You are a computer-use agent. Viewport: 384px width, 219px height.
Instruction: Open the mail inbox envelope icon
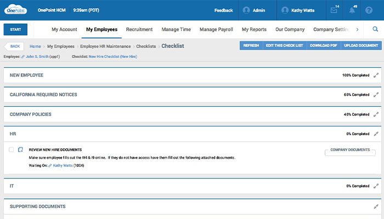coord(334,10)
